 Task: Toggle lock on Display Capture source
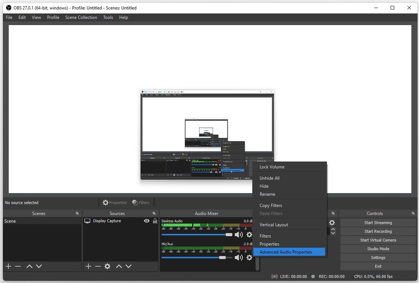click(x=155, y=221)
